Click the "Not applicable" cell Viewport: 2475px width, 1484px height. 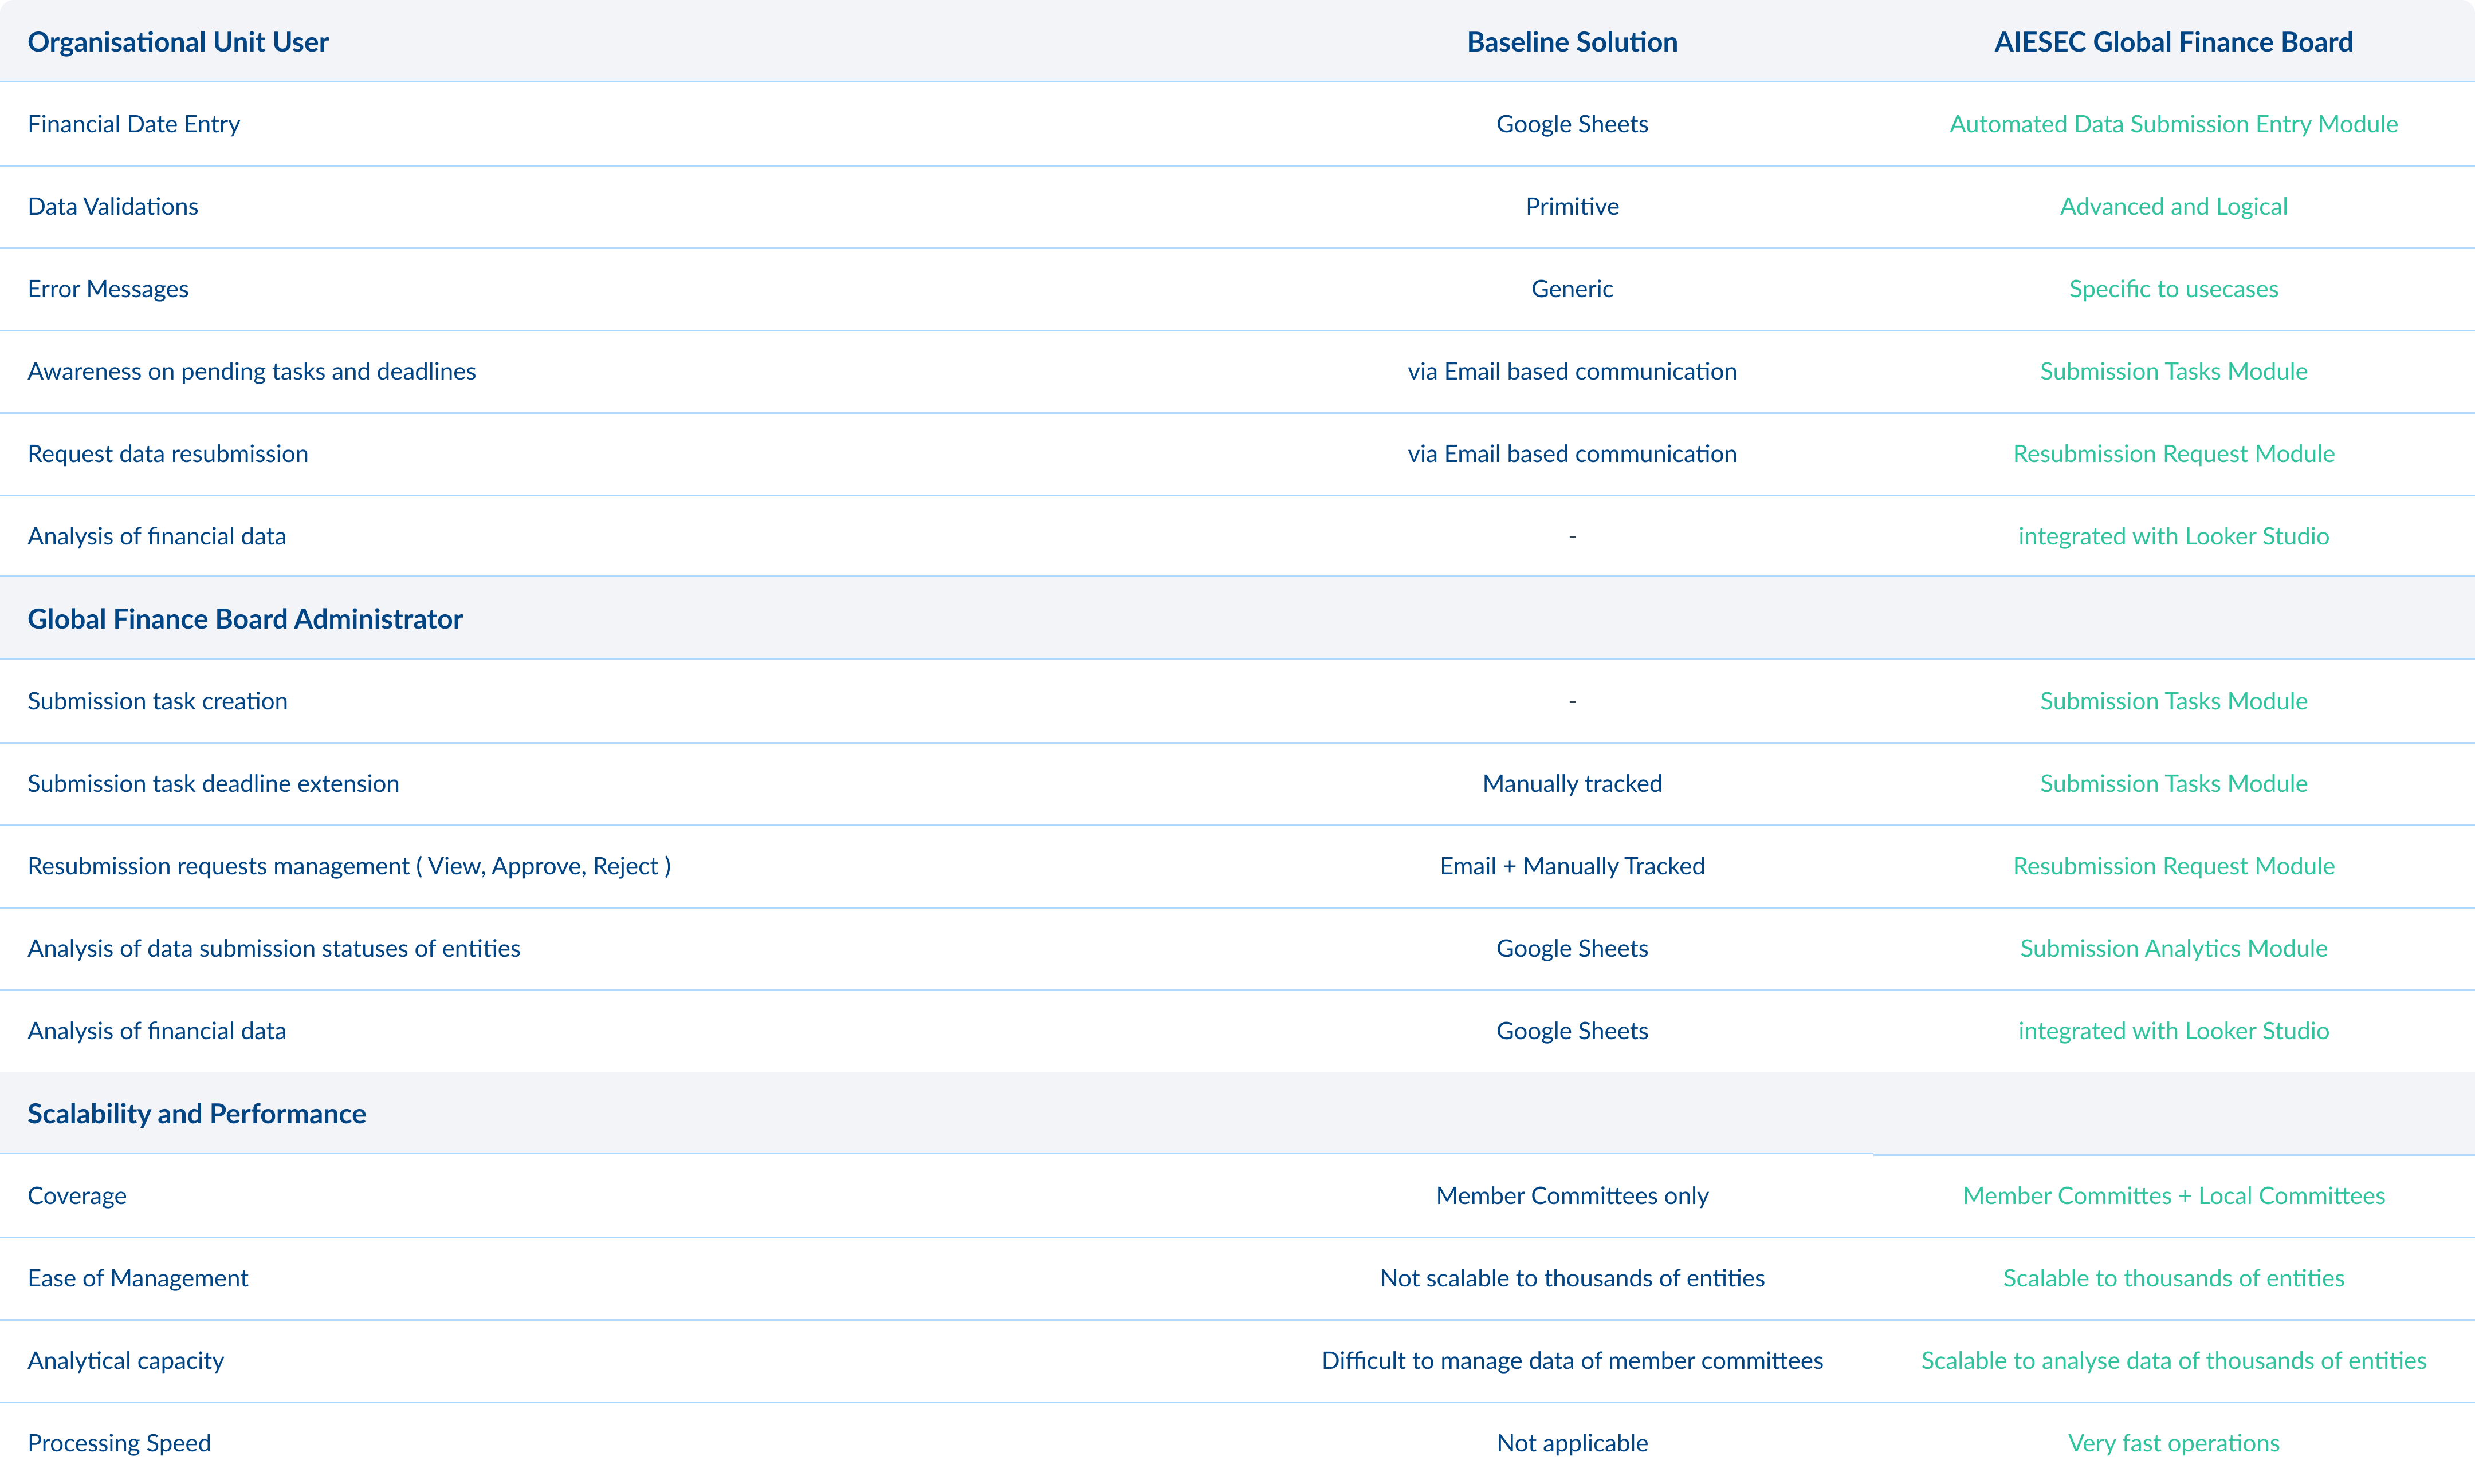coord(1572,1443)
